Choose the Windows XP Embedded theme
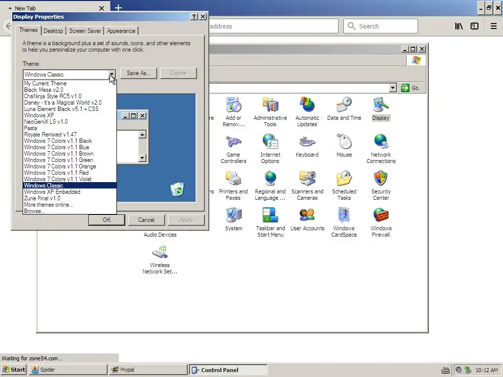The image size is (503, 377). [70, 192]
